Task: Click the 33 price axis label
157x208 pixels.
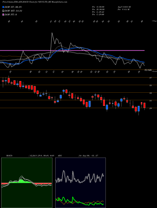Action: pos(150,93)
